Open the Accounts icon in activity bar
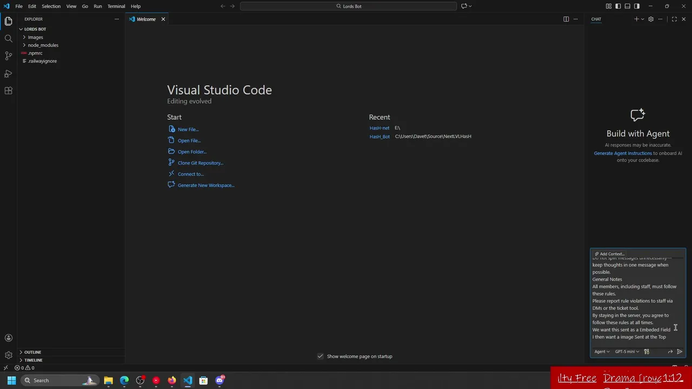 [x=8, y=338]
